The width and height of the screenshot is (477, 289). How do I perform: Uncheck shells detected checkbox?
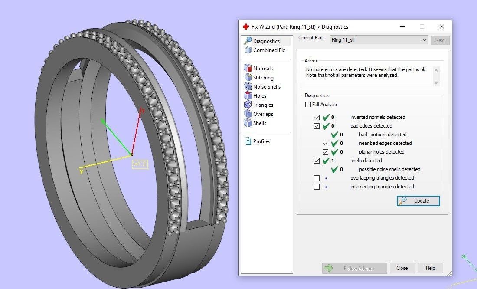(x=317, y=161)
